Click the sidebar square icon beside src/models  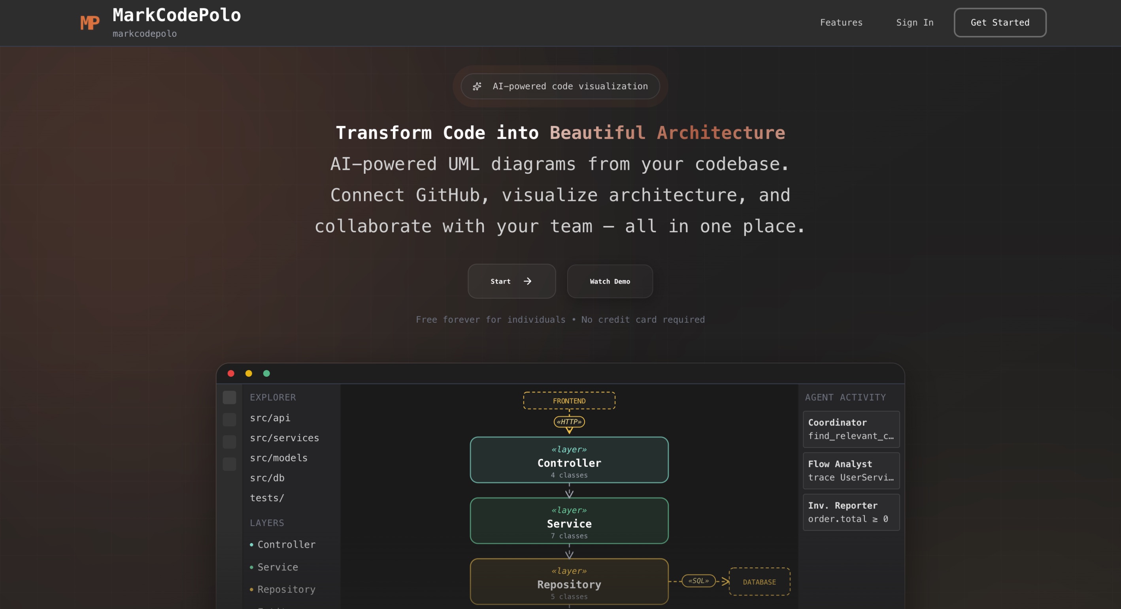pos(229,464)
